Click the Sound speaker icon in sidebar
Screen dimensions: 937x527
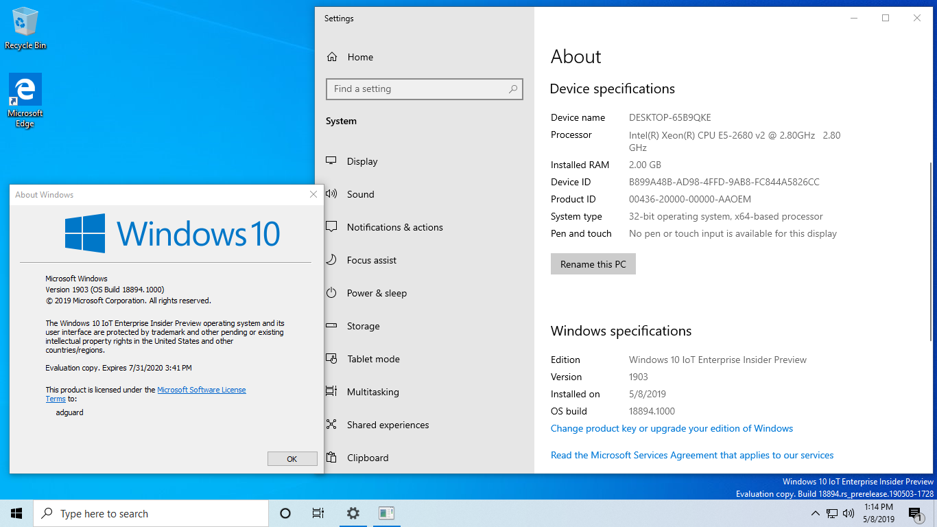pyautogui.click(x=331, y=194)
